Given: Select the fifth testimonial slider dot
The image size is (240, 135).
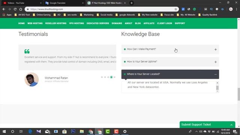Looking at the screenshot, I should point(114,77).
